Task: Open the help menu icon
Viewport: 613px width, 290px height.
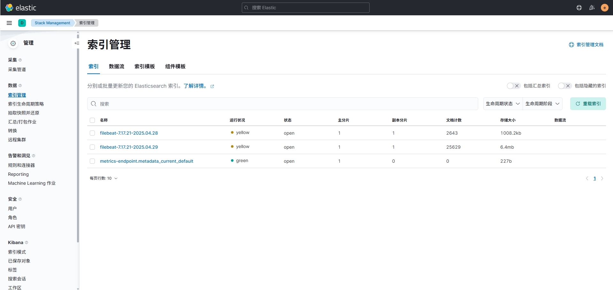Action: [x=579, y=8]
